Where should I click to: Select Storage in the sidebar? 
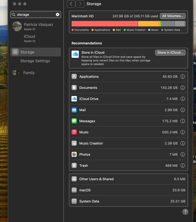point(36,52)
